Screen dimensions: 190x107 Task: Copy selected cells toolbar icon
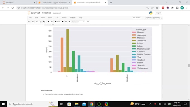tap(41, 22)
